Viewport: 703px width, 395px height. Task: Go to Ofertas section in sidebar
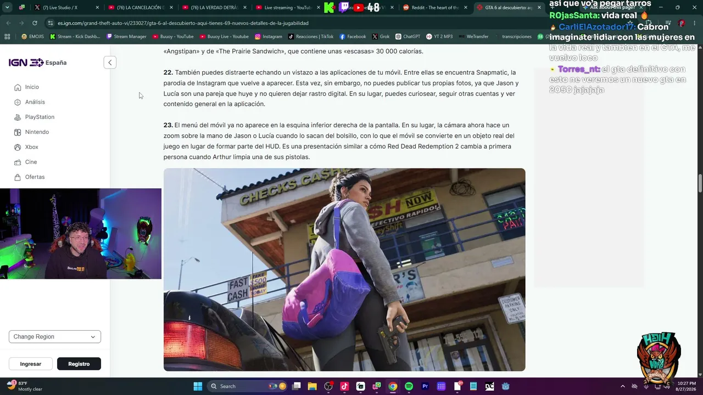click(x=29, y=177)
